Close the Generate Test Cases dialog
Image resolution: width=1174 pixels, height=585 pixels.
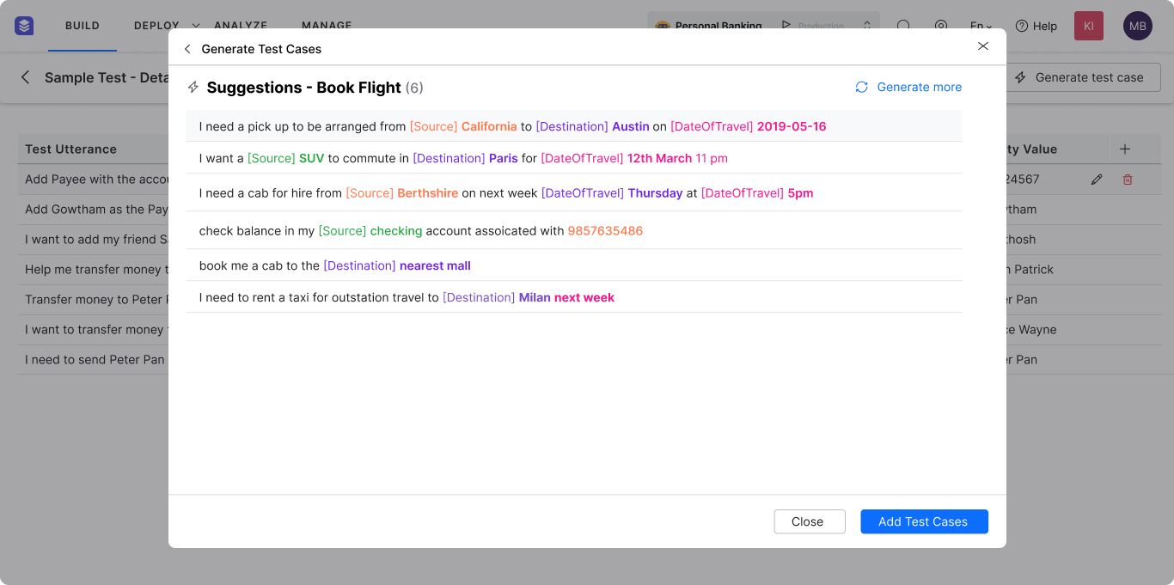[983, 46]
